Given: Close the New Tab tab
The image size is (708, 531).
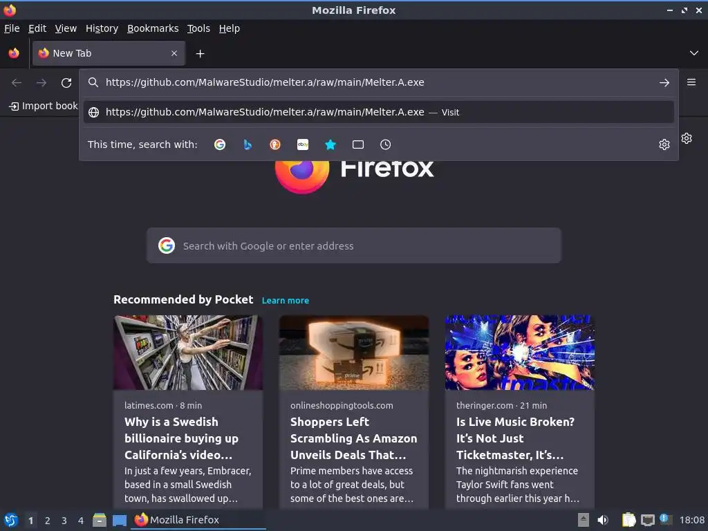Looking at the screenshot, I should click(174, 53).
